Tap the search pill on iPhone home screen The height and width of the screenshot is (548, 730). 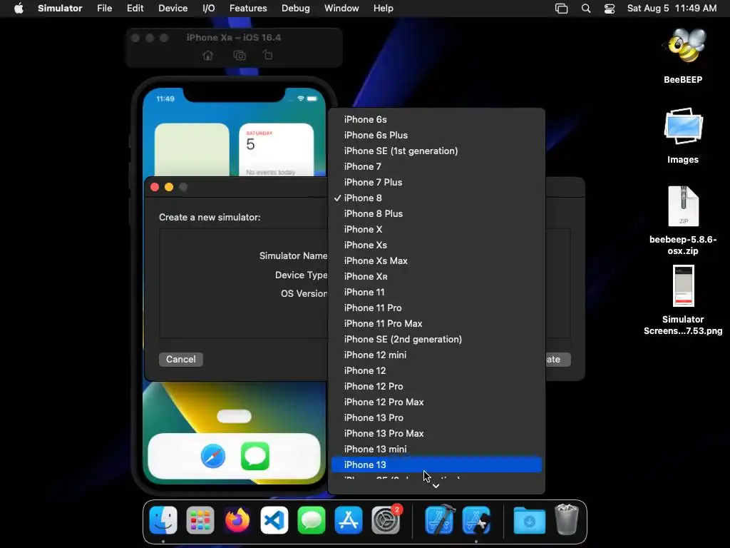[234, 416]
